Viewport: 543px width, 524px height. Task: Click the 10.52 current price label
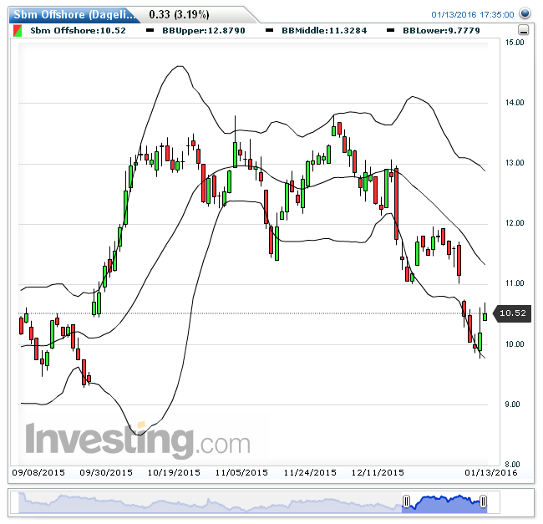[x=513, y=313]
